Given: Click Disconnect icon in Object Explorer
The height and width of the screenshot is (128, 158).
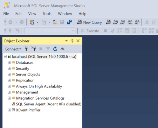Looking at the screenshot, I should pos(34,49).
